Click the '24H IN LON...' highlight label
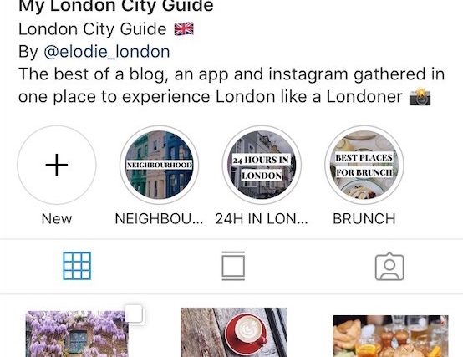 pos(262,219)
